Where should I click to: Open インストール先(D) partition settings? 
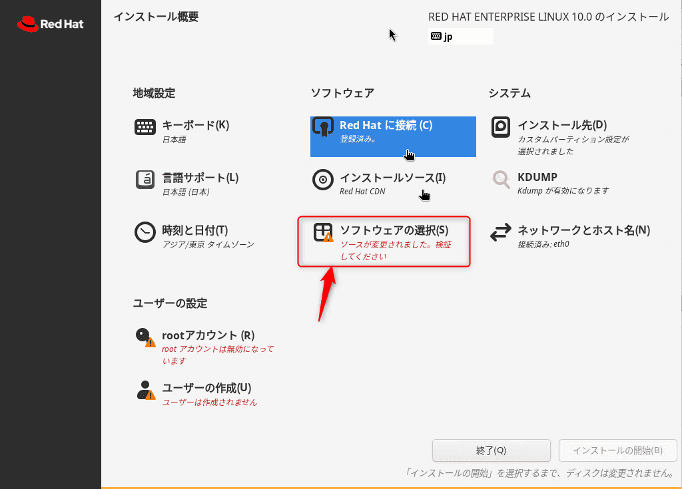562,125
